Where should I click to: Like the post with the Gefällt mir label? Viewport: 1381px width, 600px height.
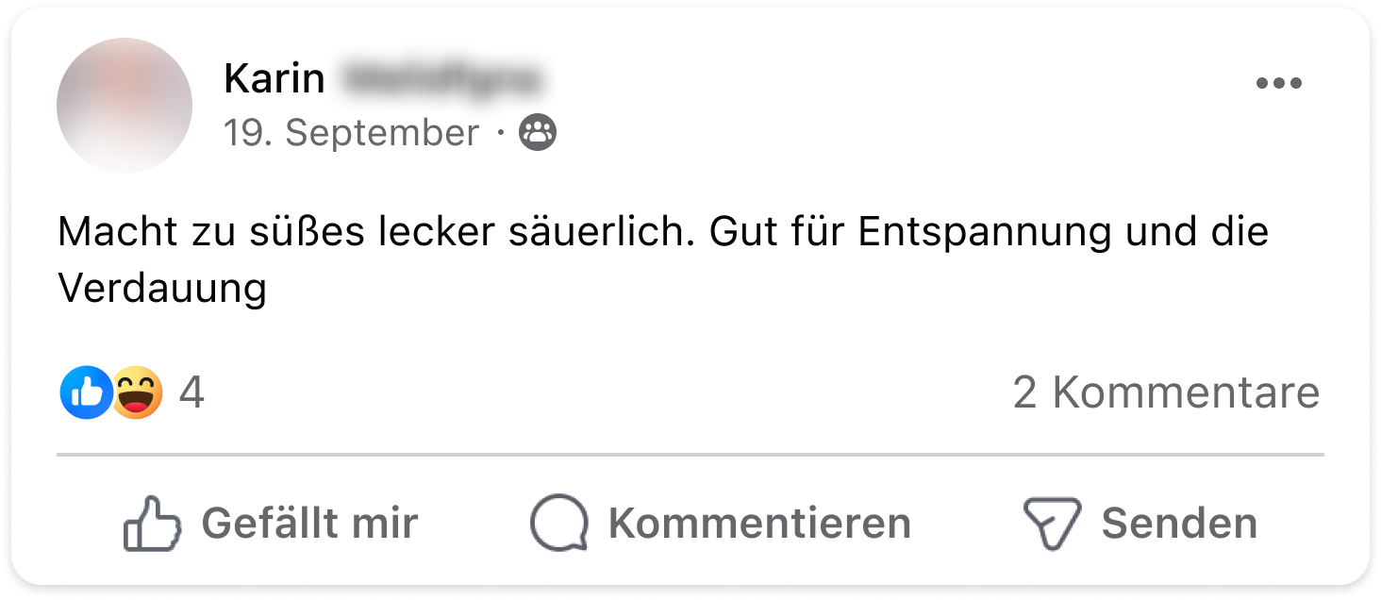click(x=309, y=524)
